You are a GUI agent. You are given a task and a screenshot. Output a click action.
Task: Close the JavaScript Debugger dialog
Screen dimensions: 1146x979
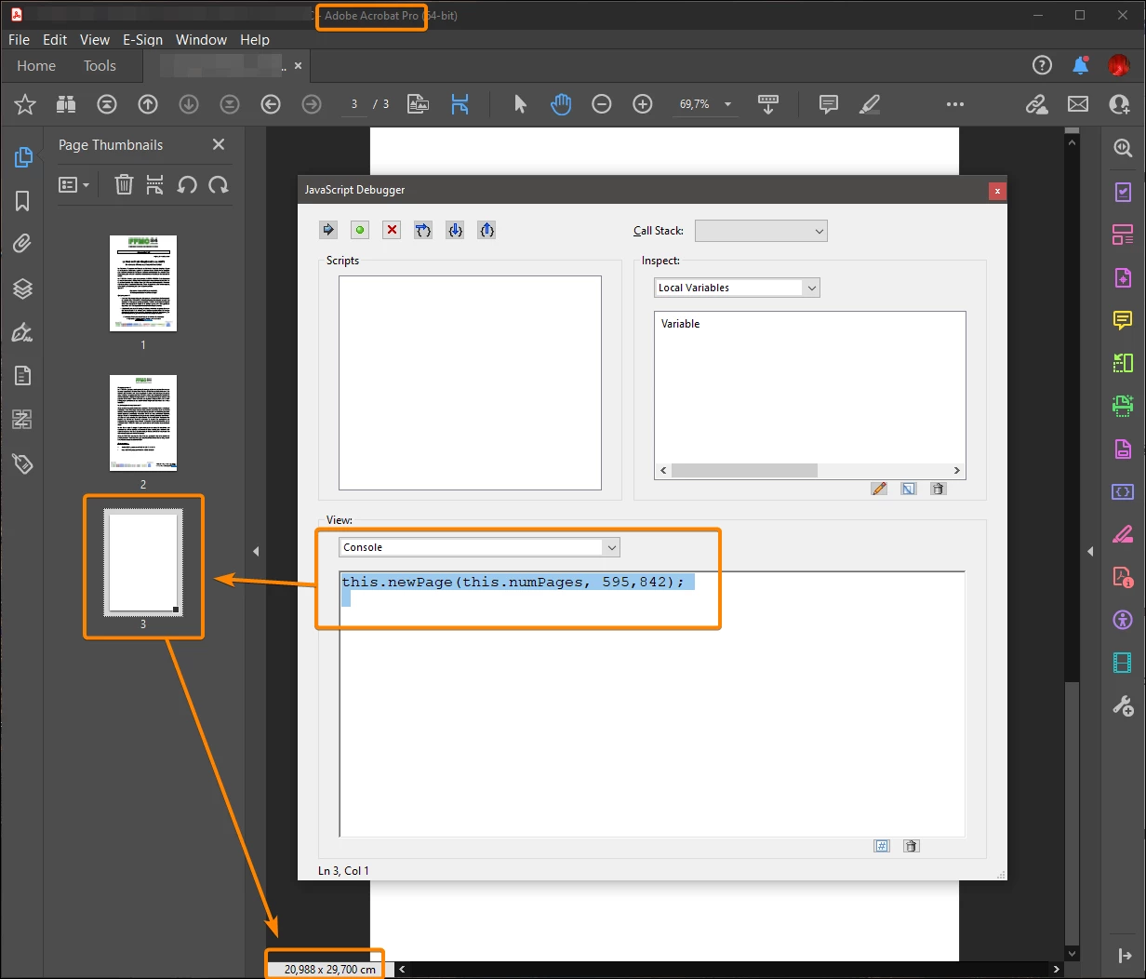pyautogui.click(x=997, y=191)
